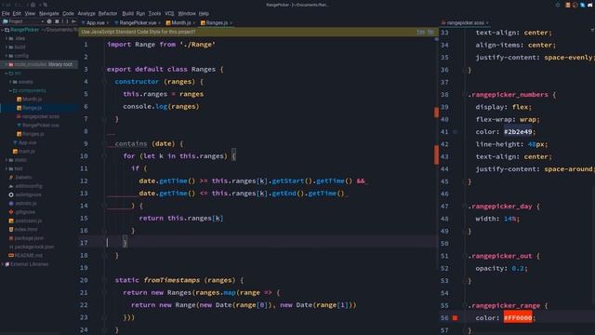Click Yes on the code style banner

[420, 32]
